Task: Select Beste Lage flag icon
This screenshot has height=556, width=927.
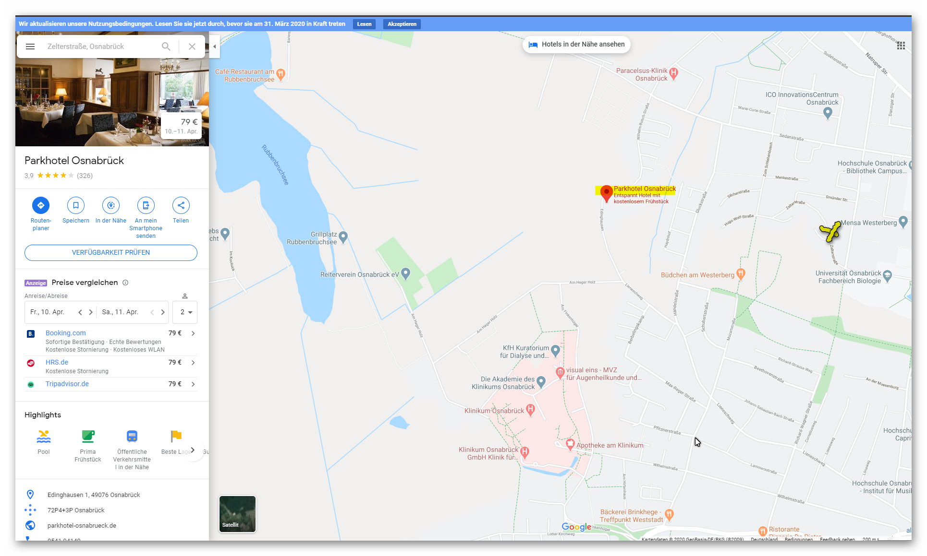Action: (x=176, y=437)
